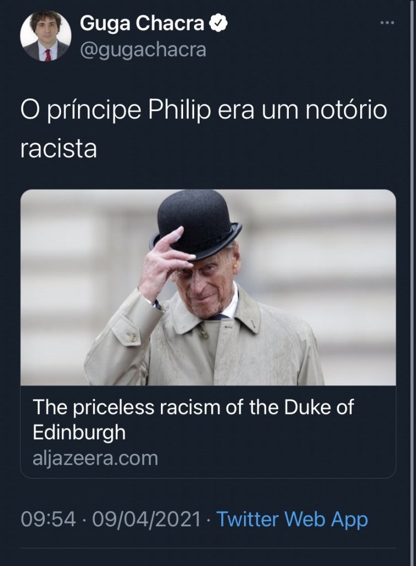416x566 pixels.
Task: Open the Twitter Web App source link
Action: (292, 520)
